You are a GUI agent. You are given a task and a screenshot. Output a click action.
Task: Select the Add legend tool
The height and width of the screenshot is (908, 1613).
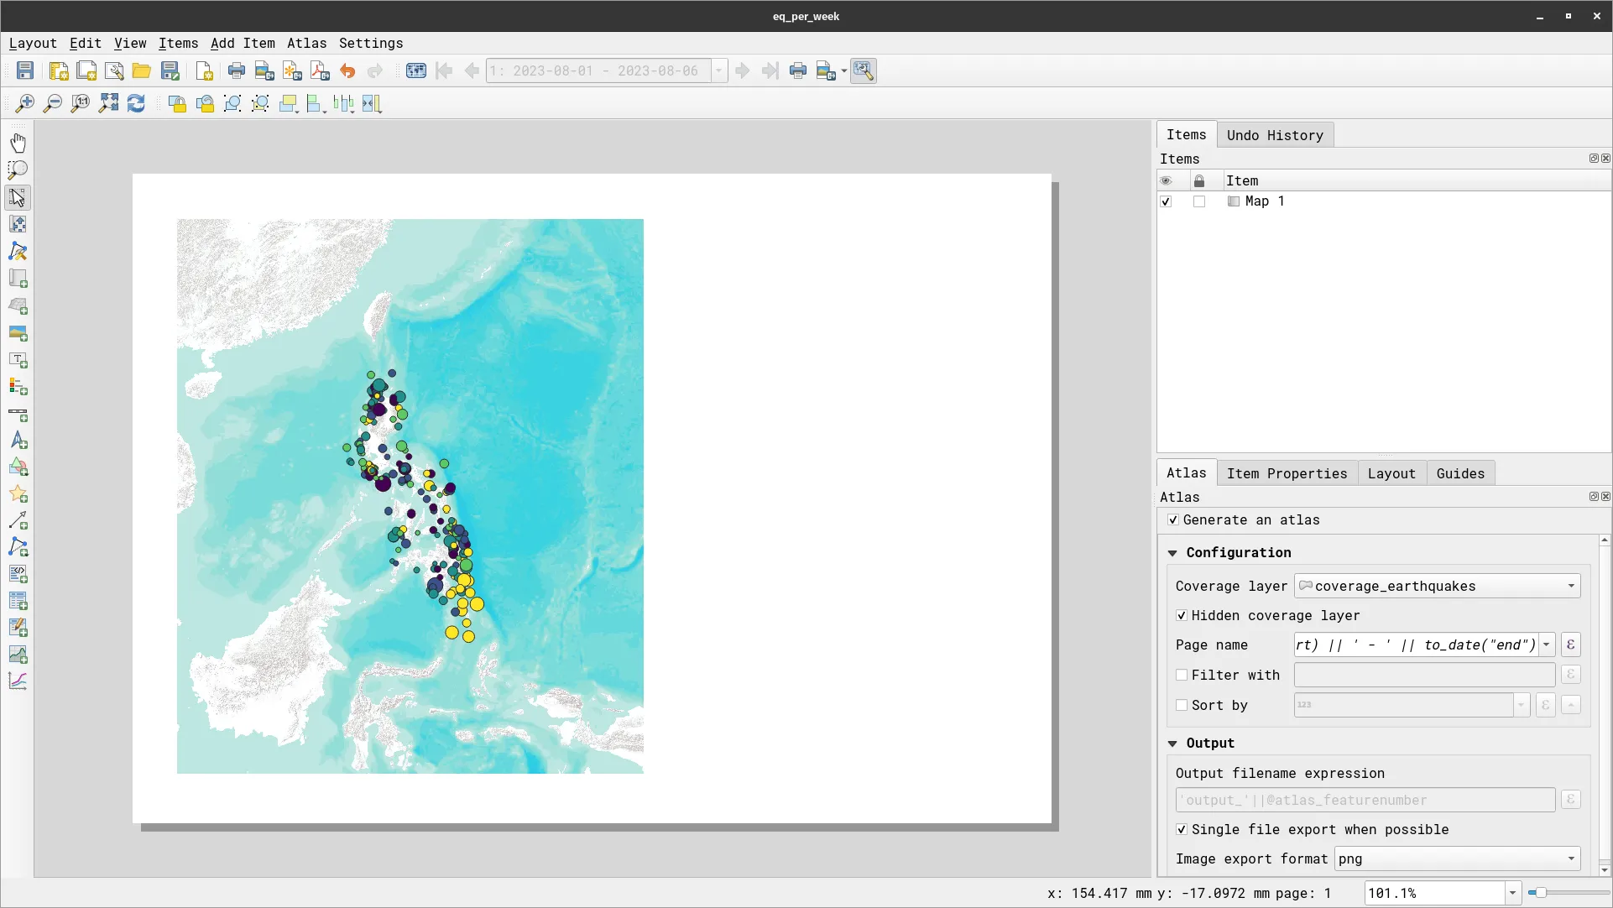click(18, 388)
